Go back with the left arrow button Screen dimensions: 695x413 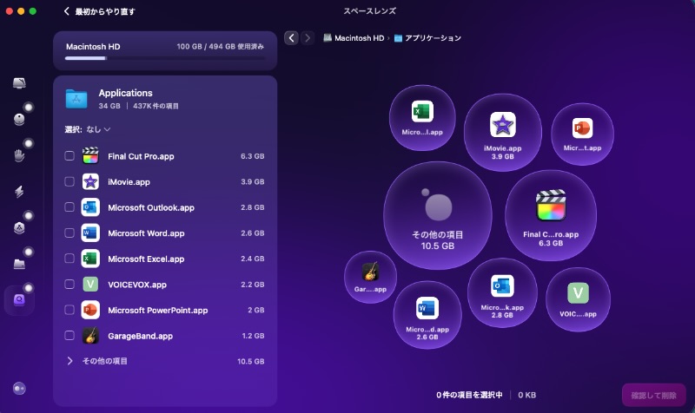(x=291, y=38)
